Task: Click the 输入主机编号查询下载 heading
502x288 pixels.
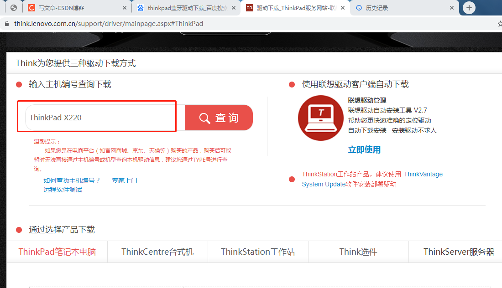Action: [x=70, y=84]
